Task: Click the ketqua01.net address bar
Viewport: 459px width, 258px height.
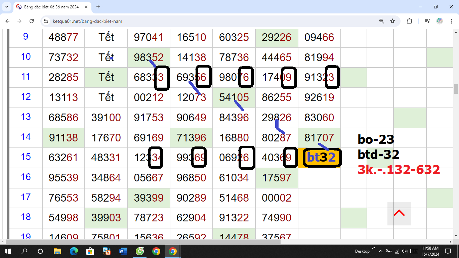Action: pyautogui.click(x=202, y=21)
